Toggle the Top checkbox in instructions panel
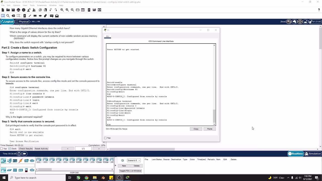The height and width of the screenshot is (181, 322). [2, 149]
